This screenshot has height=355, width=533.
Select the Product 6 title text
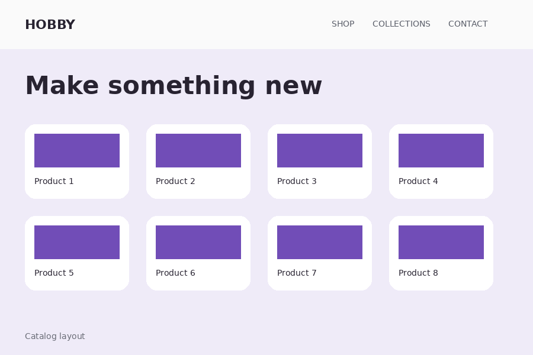point(175,273)
